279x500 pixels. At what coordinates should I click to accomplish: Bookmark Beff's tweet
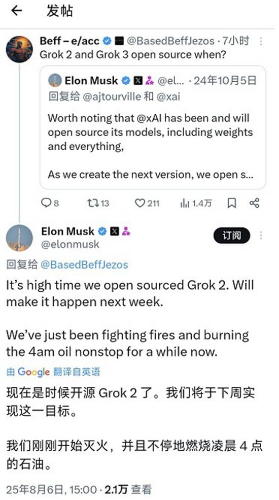232,203
